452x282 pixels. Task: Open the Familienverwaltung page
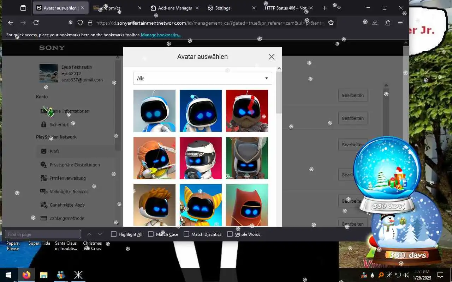pyautogui.click(x=68, y=178)
